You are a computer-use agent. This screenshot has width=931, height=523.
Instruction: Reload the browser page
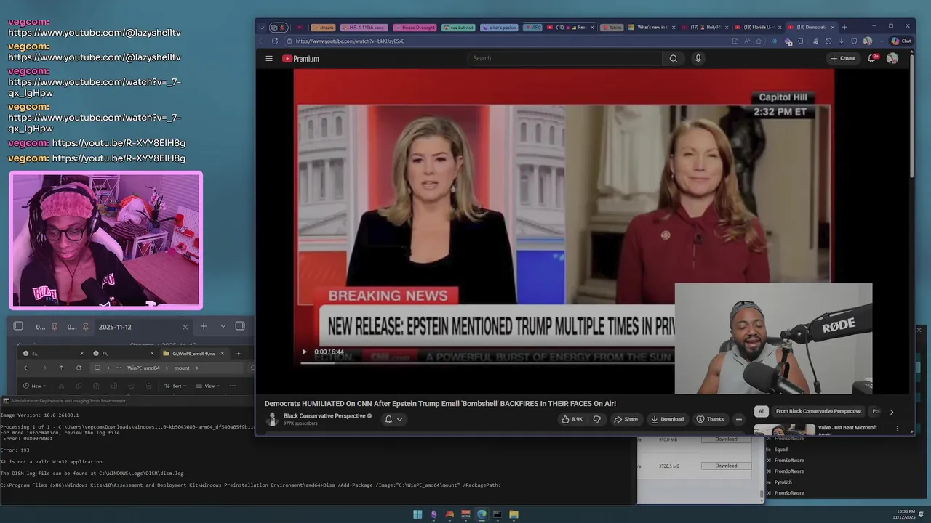tap(275, 41)
